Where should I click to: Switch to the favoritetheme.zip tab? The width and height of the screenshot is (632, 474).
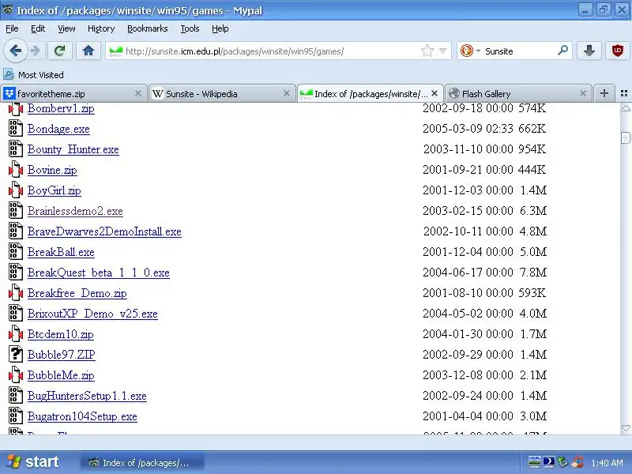[73, 94]
